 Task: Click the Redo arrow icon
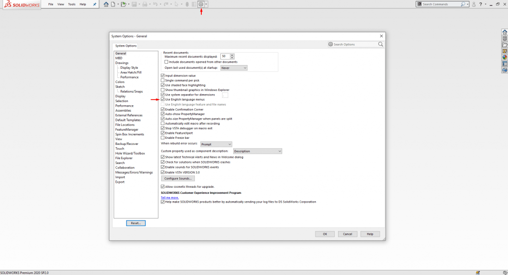point(166,4)
